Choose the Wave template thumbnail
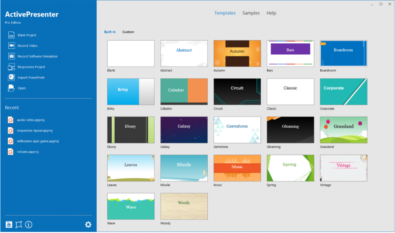 coord(131,206)
